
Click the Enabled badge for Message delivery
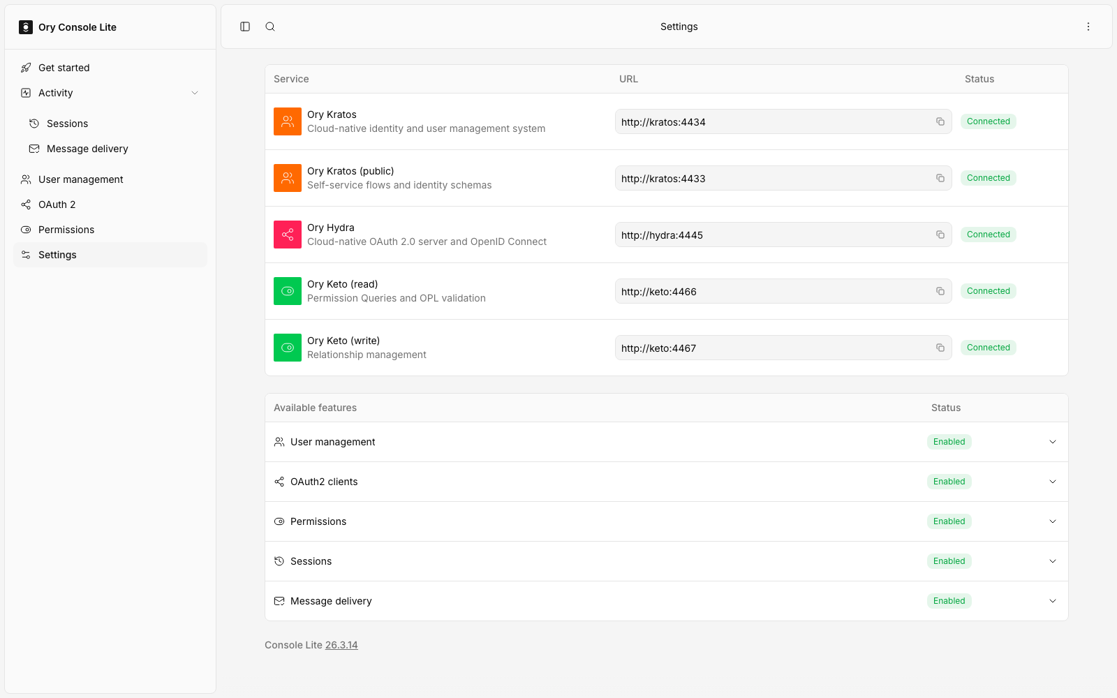point(949,601)
